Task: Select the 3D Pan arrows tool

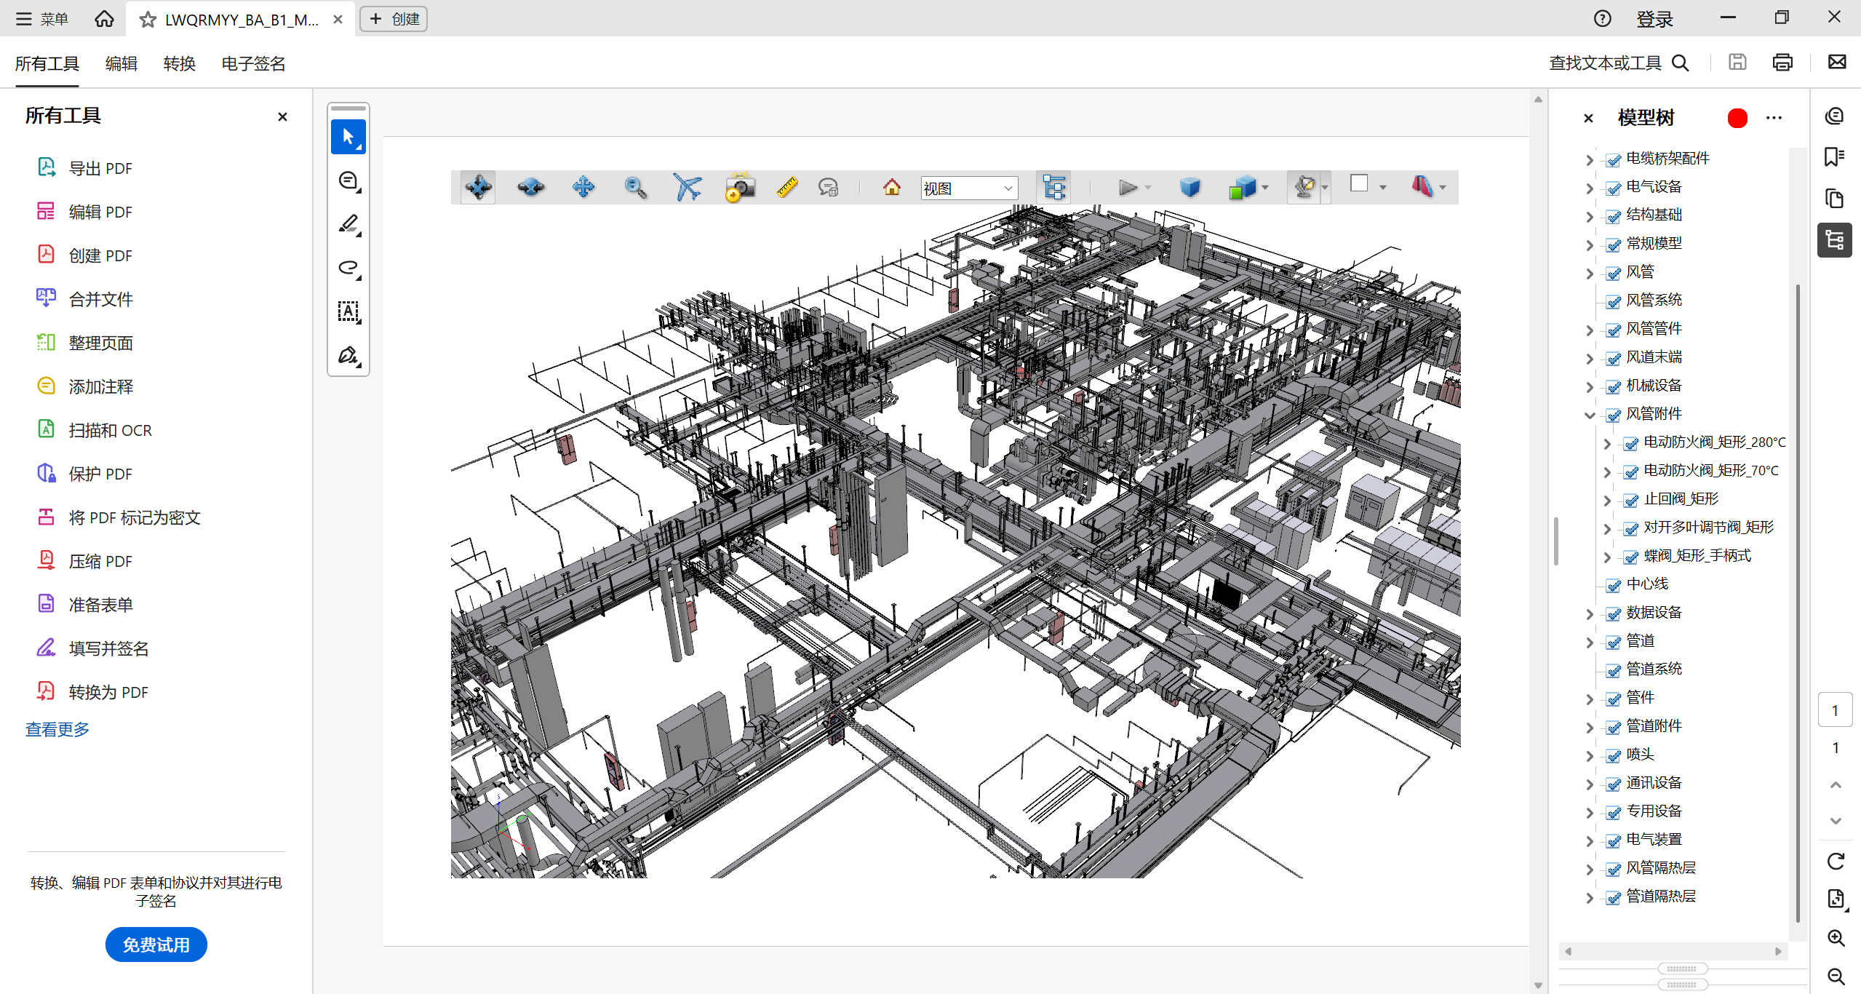Action: coord(583,188)
